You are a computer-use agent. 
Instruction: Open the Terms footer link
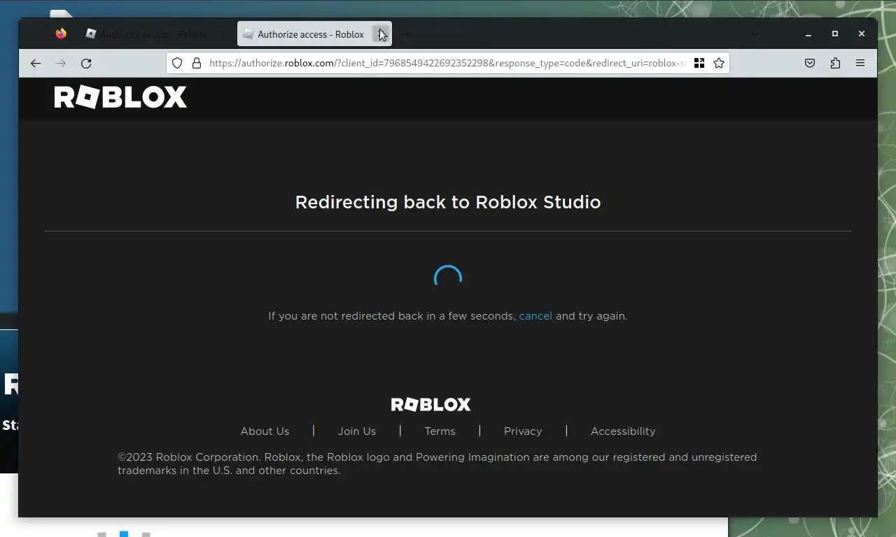tap(440, 431)
